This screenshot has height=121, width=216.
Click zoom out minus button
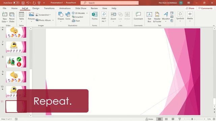185,119
